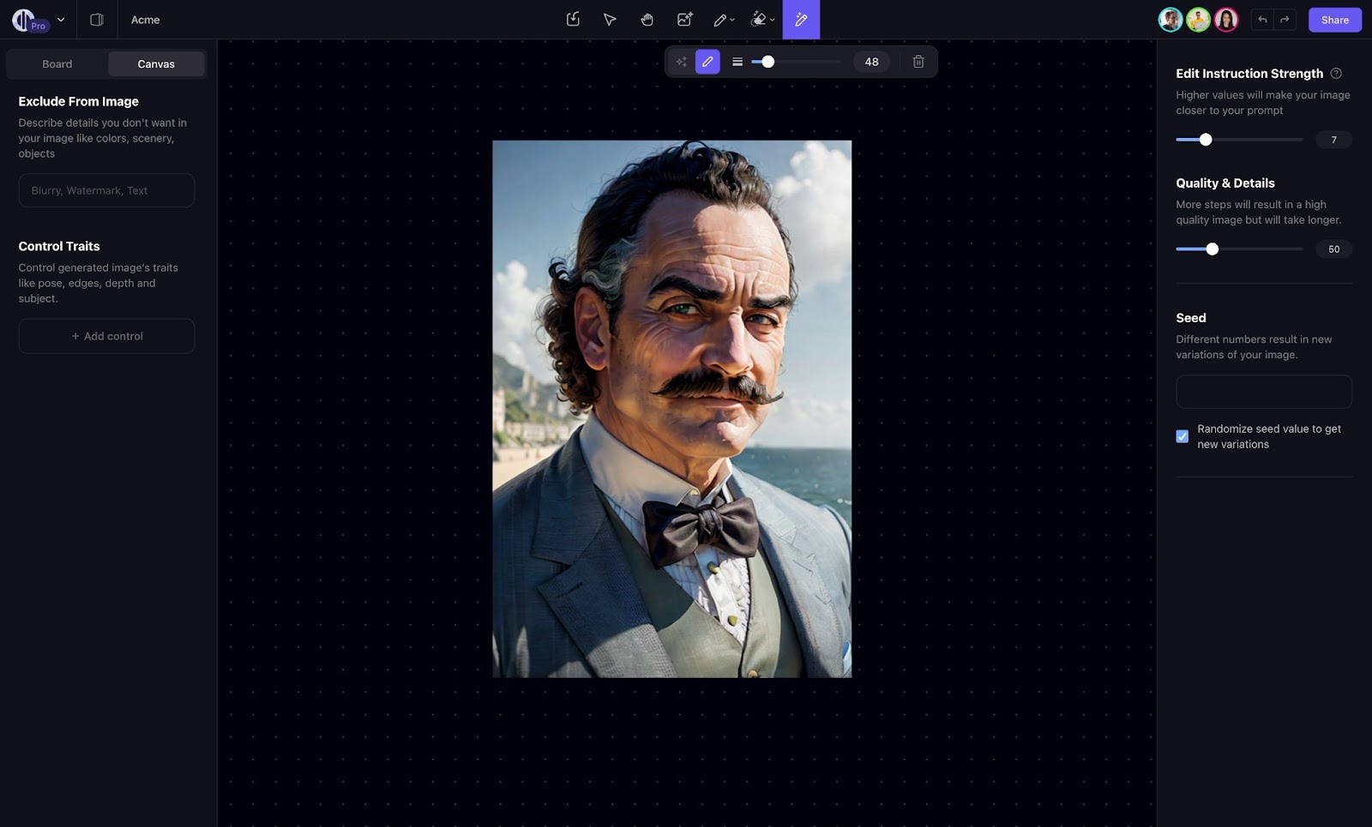Select the AI image generate tool
Viewport: 1372px width, 827px height.
point(684,19)
